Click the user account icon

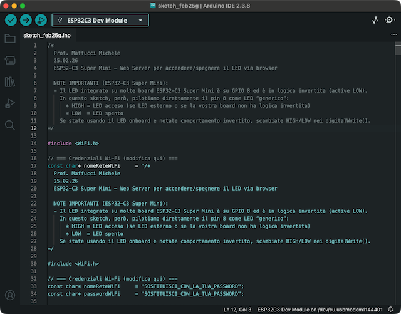10,295
